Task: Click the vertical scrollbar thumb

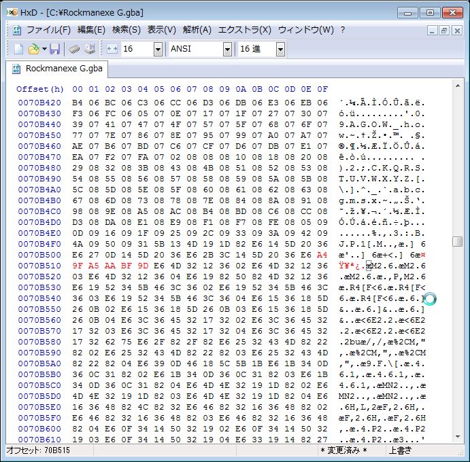Action: (x=457, y=241)
